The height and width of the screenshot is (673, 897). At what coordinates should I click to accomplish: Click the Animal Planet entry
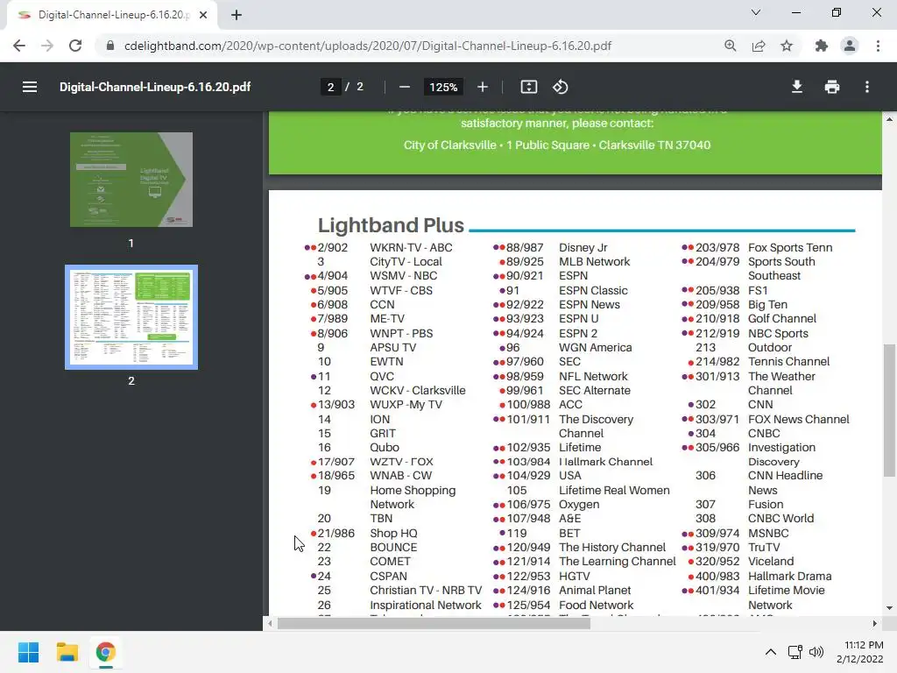tap(595, 591)
